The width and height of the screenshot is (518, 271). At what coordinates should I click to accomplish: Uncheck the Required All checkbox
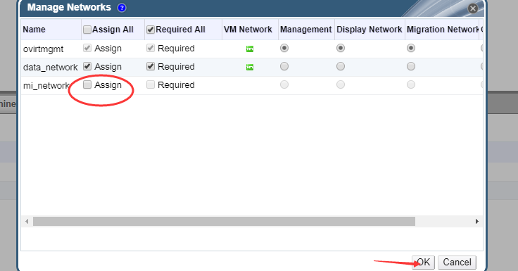pos(151,30)
